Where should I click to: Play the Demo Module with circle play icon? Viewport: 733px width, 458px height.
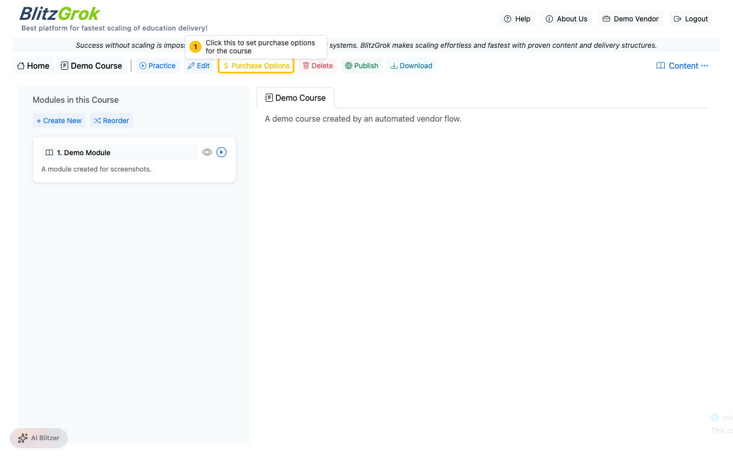(x=221, y=152)
